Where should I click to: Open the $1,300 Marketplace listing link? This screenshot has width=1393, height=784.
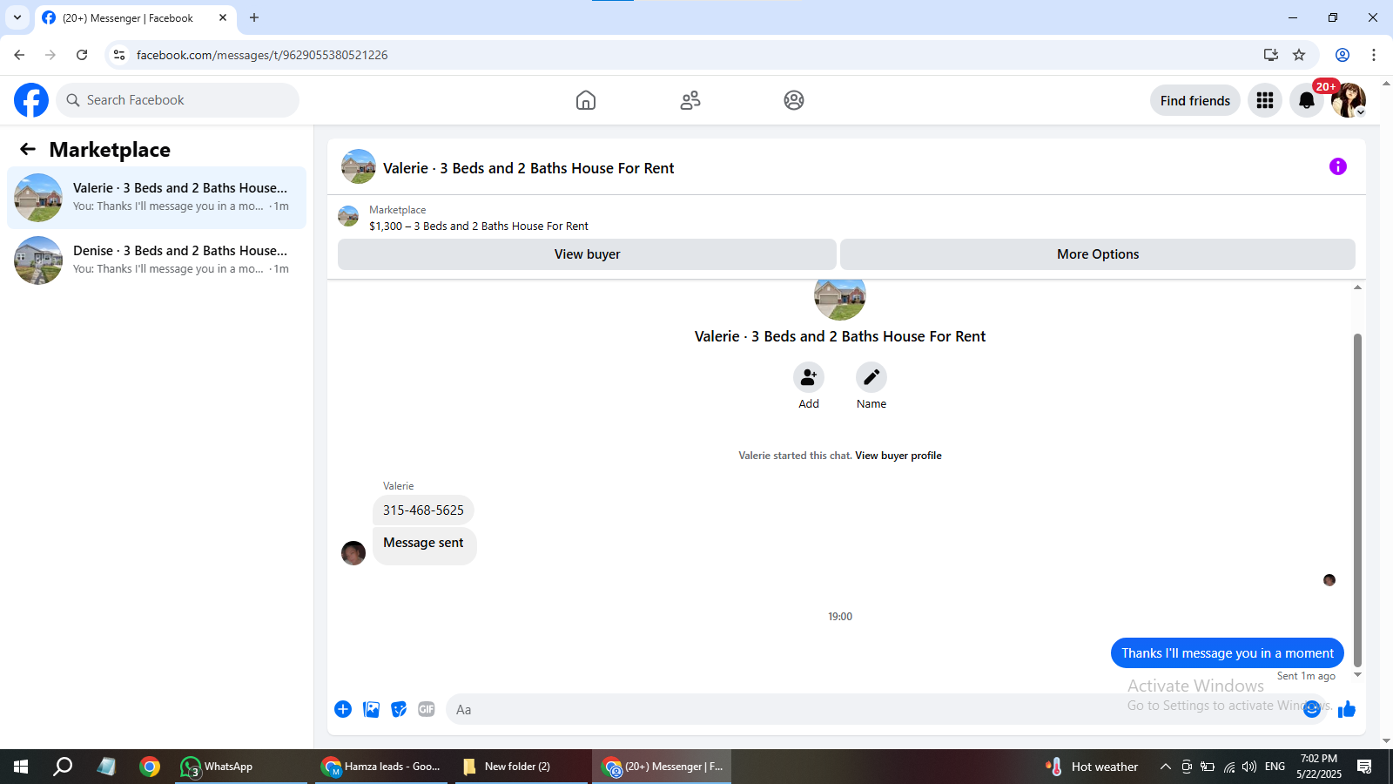[479, 226]
